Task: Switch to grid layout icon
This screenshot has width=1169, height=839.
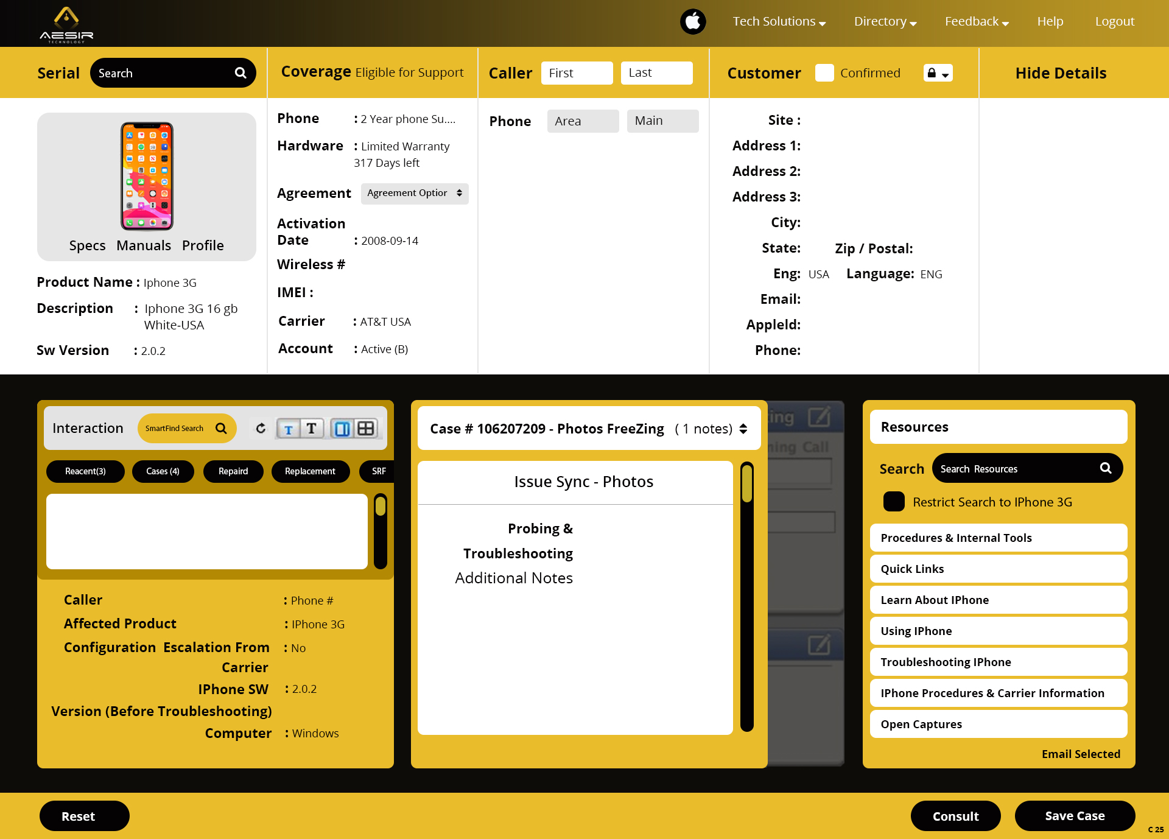Action: 366,429
